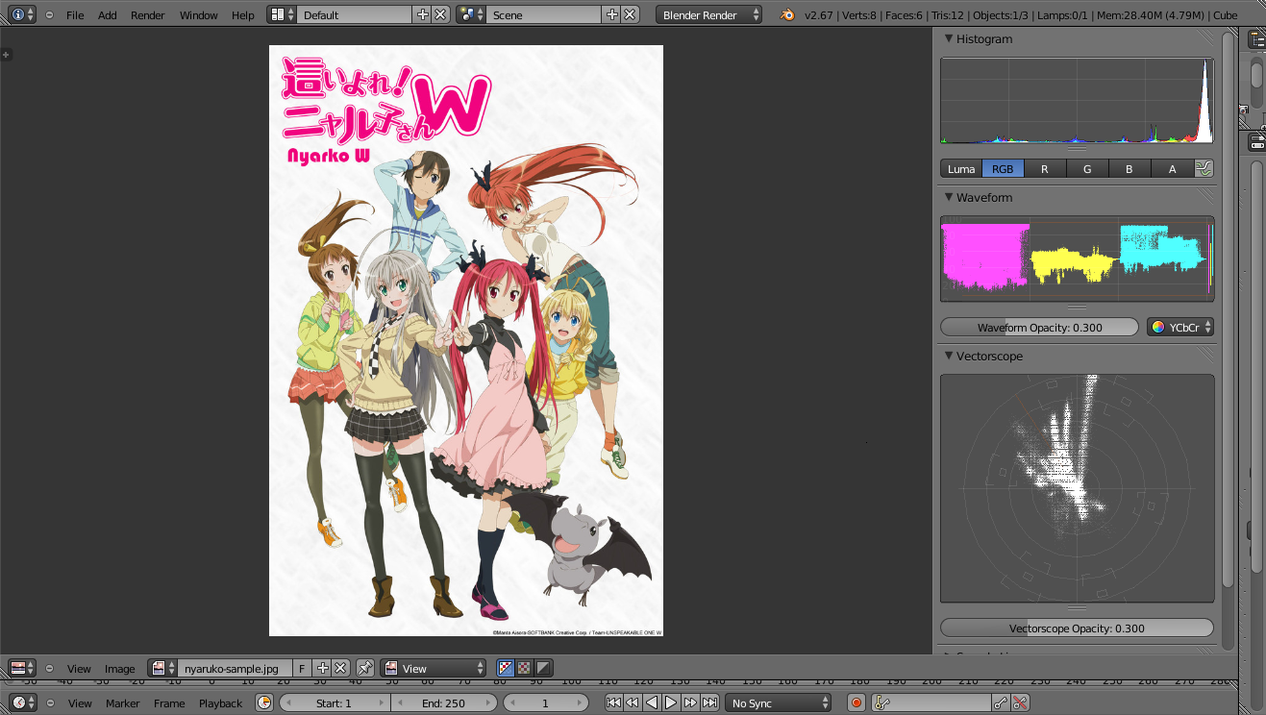The width and height of the screenshot is (1266, 715).
Task: Open the Help menu
Action: (x=243, y=15)
